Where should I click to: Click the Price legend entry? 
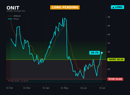[x=13, y=19]
